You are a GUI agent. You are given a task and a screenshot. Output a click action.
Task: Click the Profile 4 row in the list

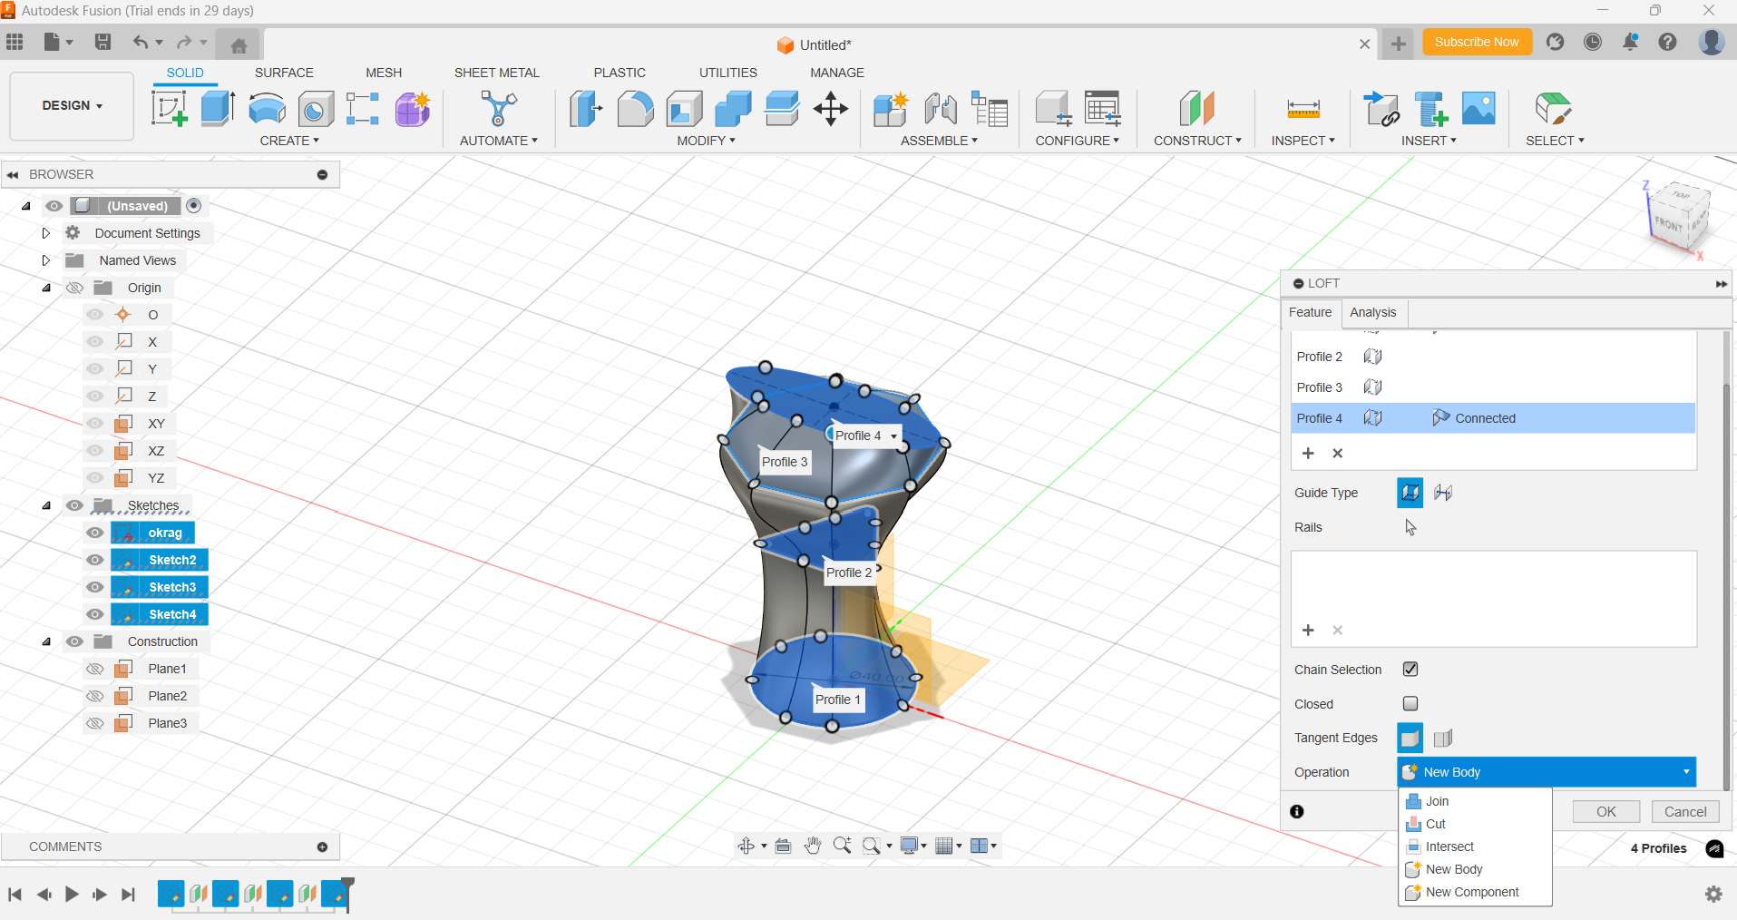[x=1493, y=418]
